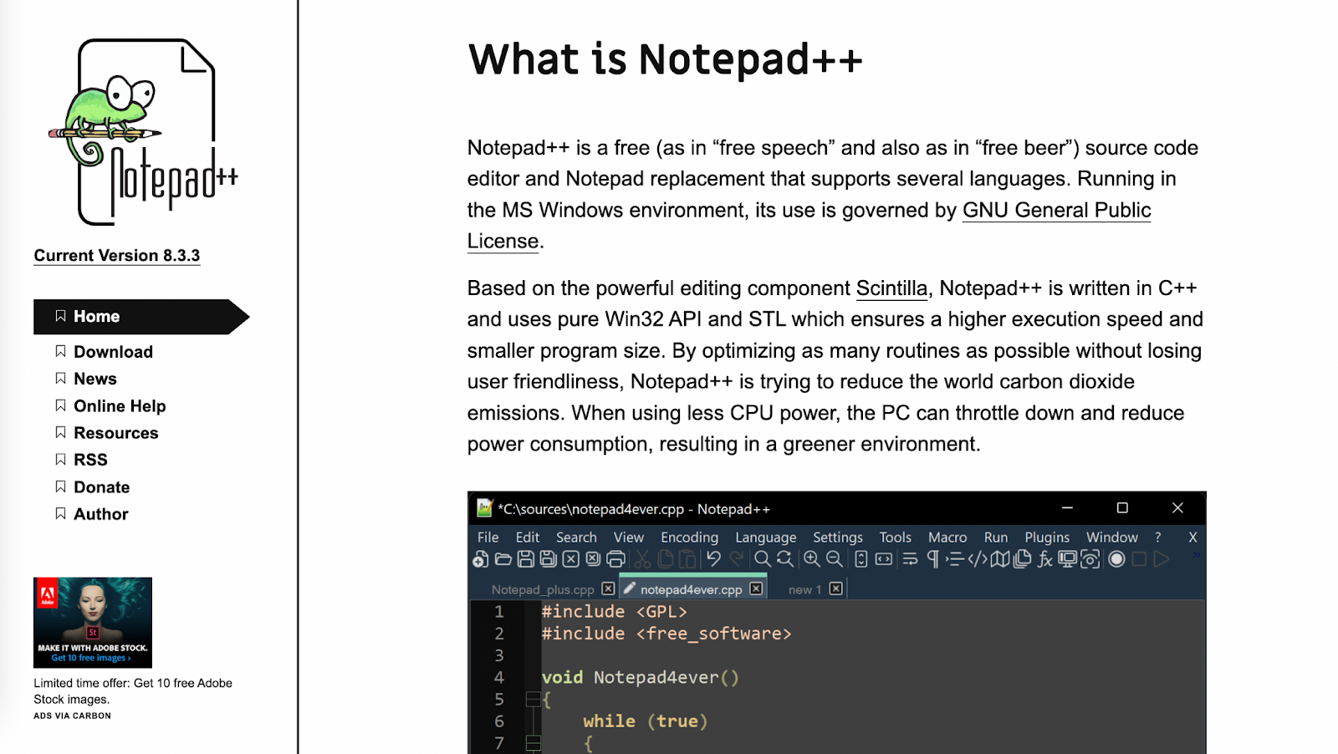Collapse the fold marker on line 7
This screenshot has width=1338, height=754.
pos(533,743)
